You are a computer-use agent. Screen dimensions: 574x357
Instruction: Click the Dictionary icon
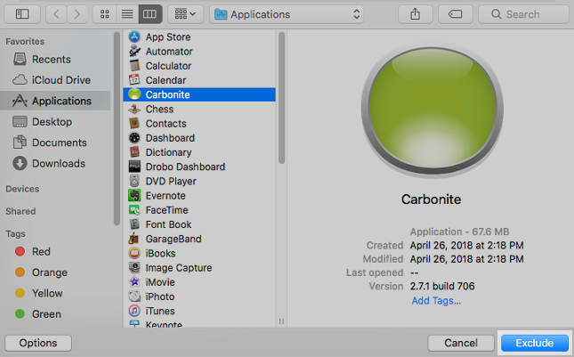134,152
